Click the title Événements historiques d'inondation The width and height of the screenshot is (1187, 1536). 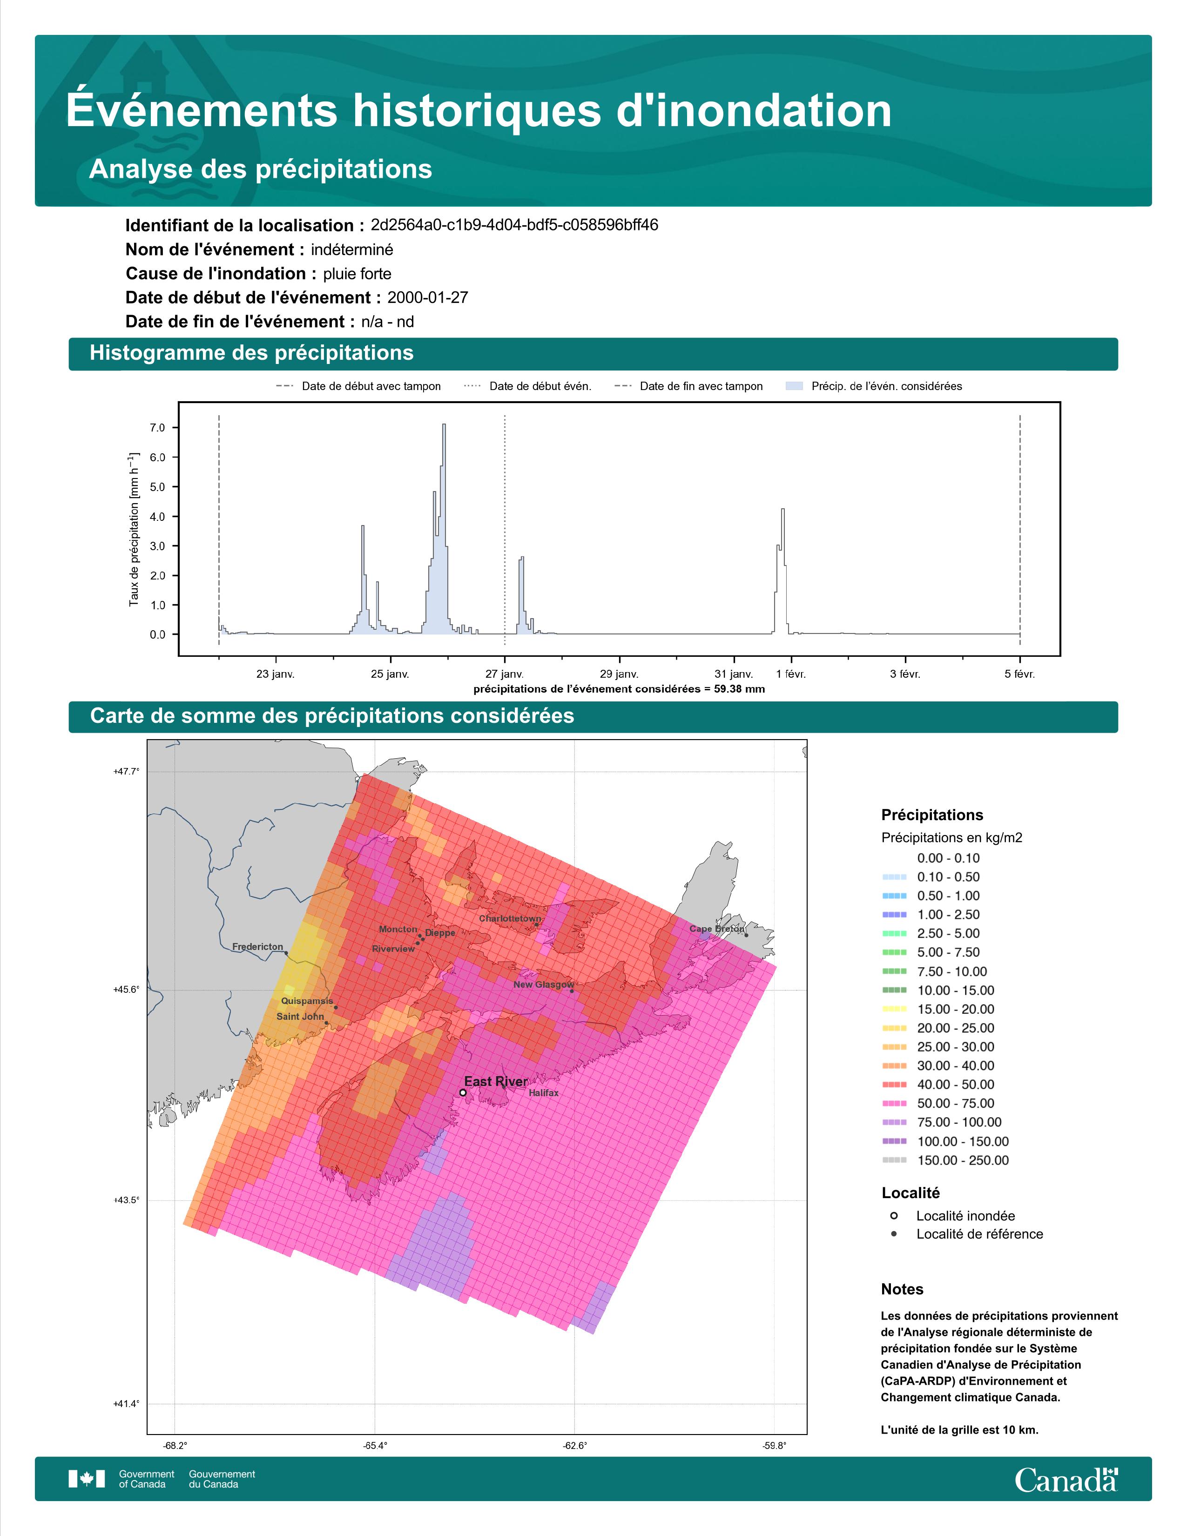click(479, 110)
